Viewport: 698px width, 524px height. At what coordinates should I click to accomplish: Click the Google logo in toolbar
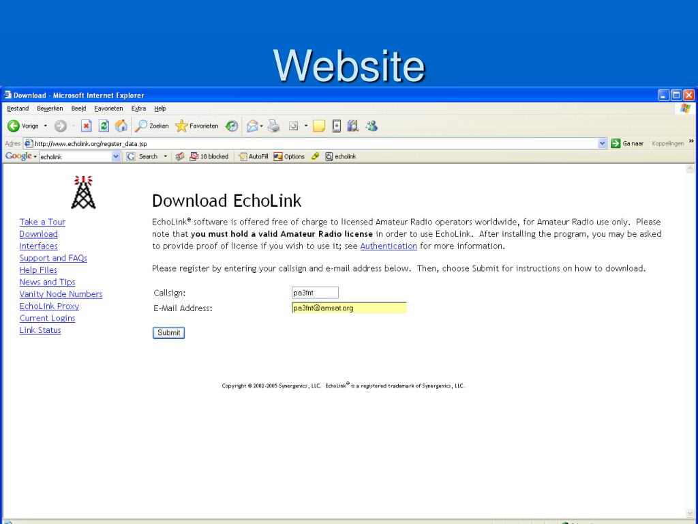coord(18,156)
